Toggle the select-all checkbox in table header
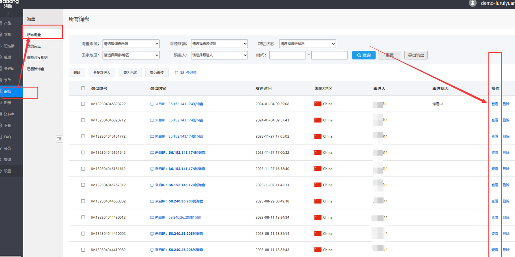This screenshot has height=257, width=515. (83, 89)
